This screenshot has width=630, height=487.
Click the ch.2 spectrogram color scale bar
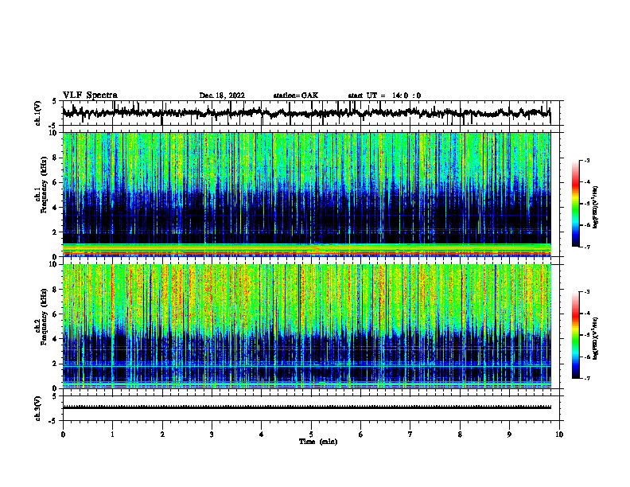[576, 335]
